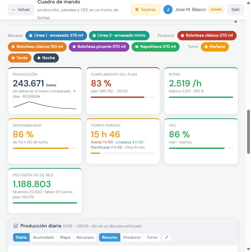The image size is (251, 252).
Task: Select the Tiempo parado 15 h 46 value
Action: (x=105, y=134)
